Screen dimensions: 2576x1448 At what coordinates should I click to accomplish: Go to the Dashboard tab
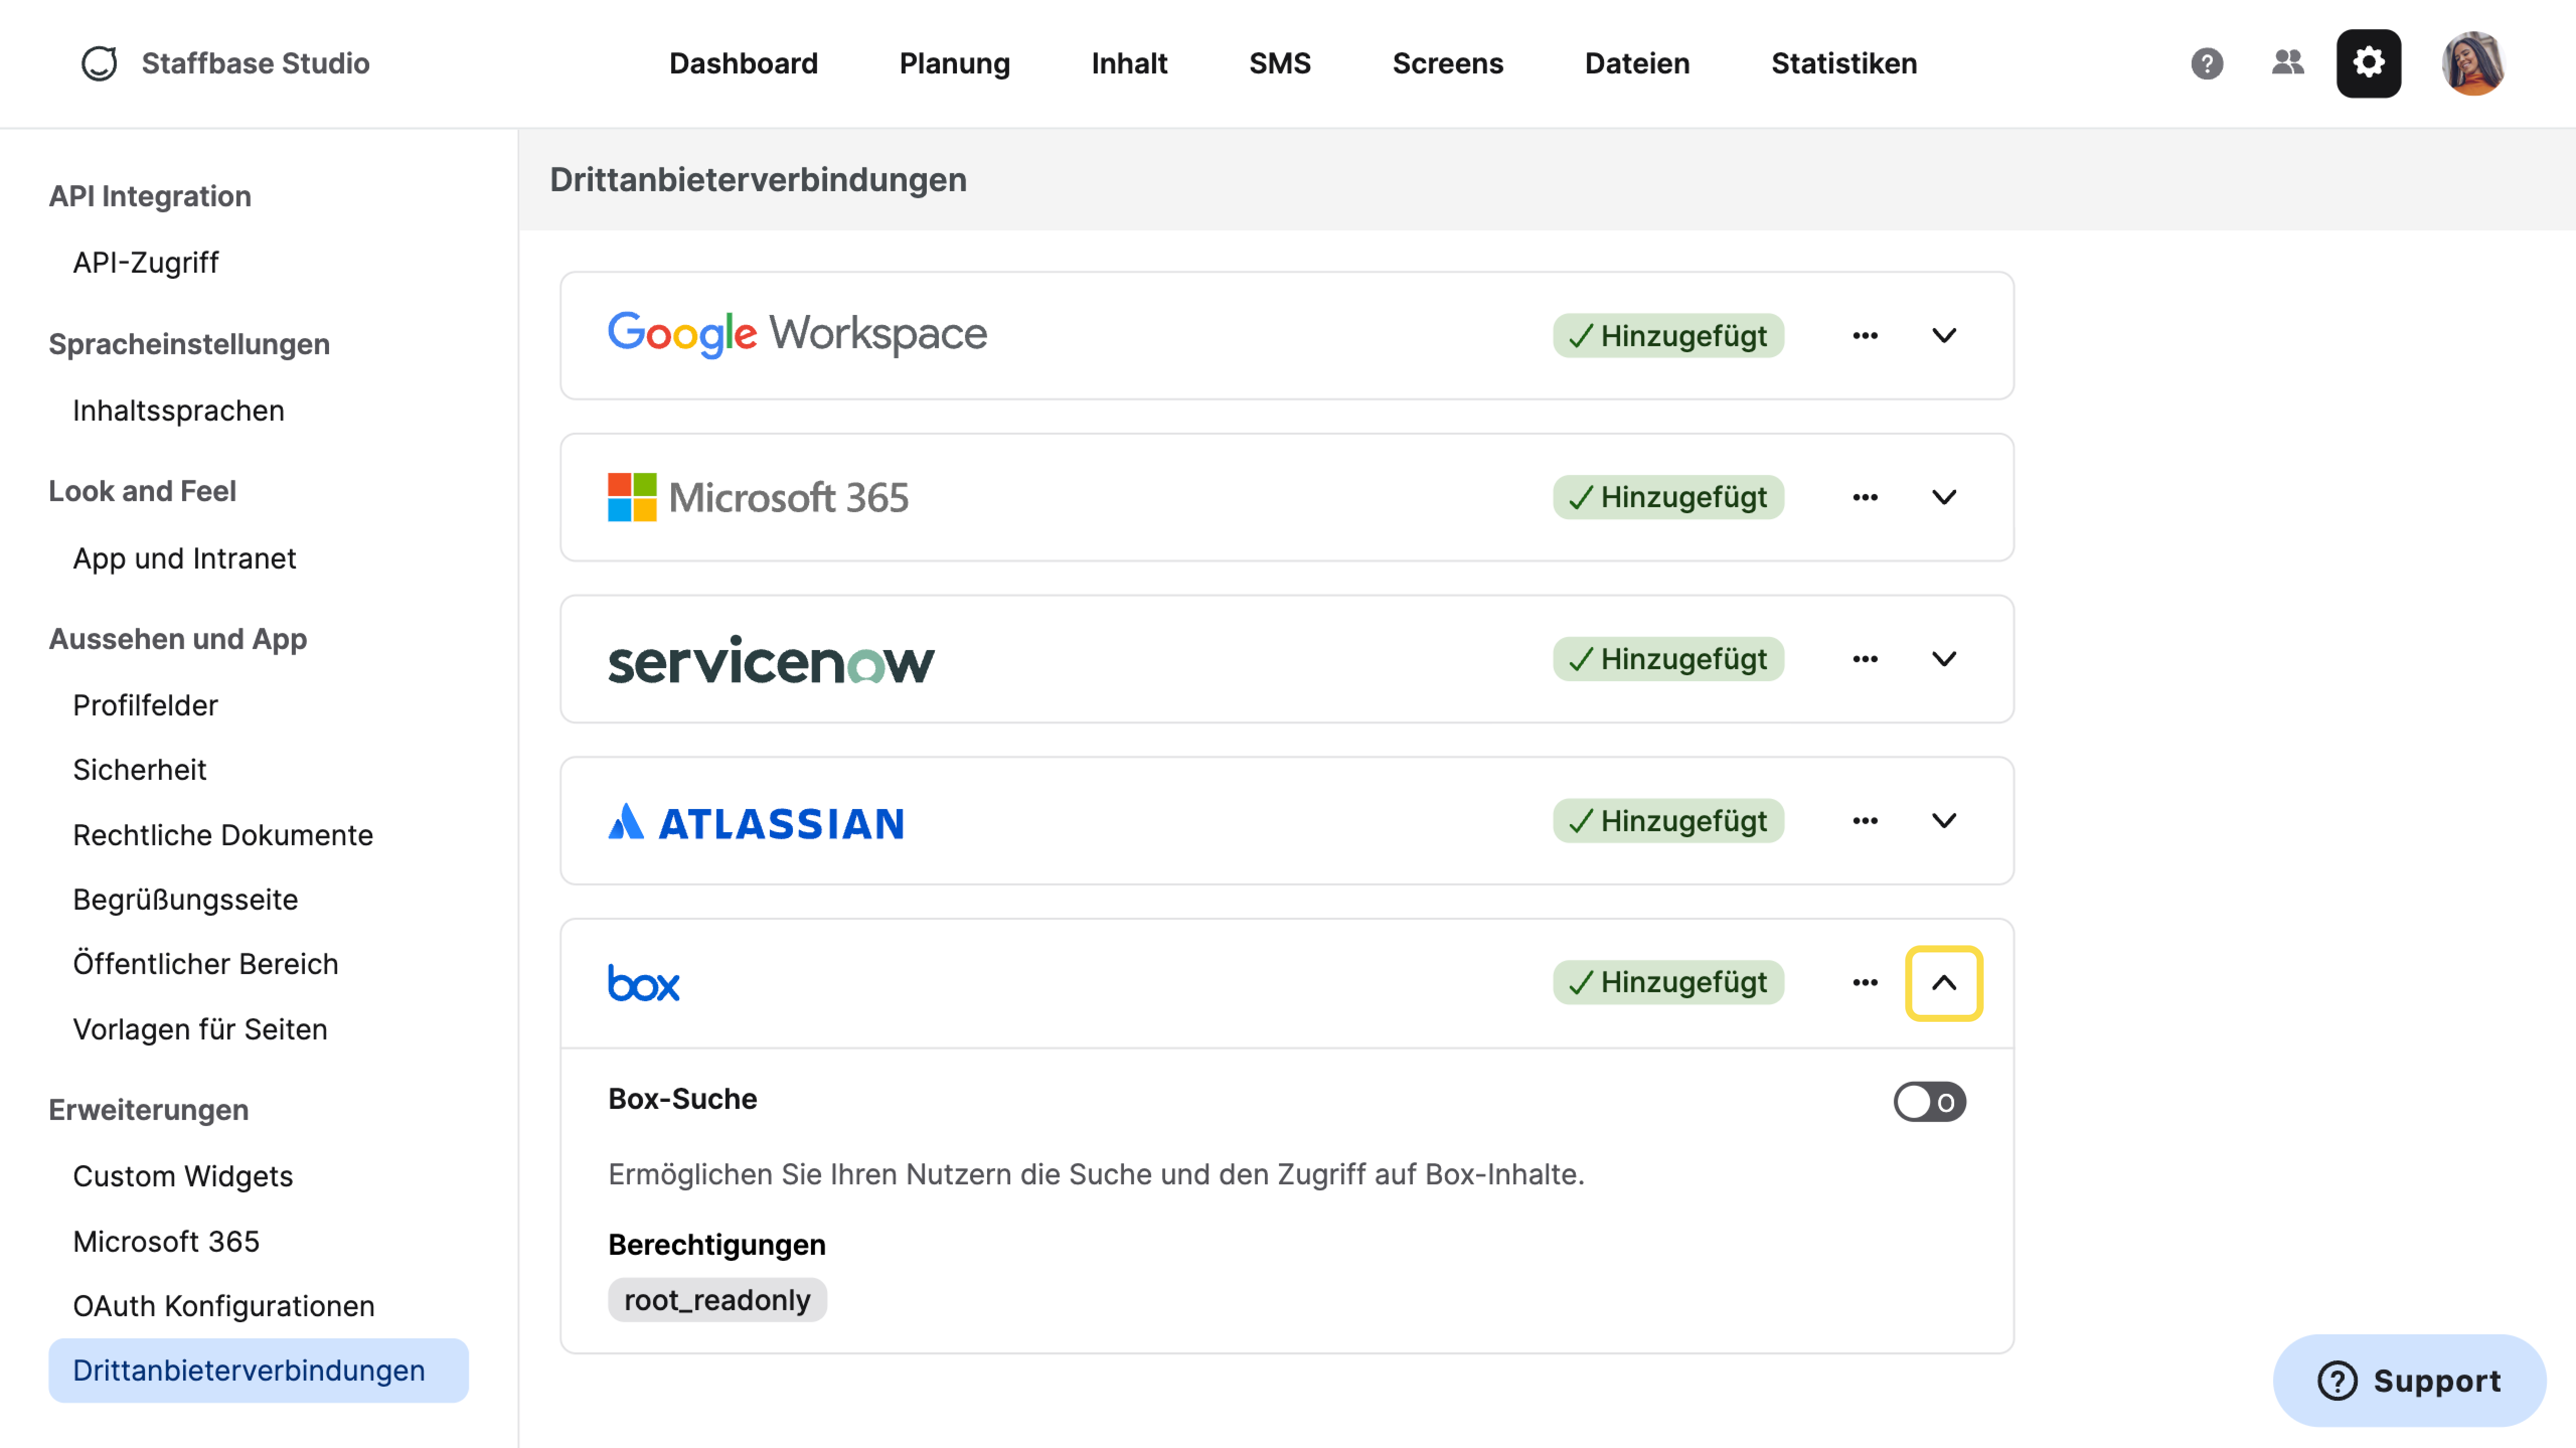[743, 63]
